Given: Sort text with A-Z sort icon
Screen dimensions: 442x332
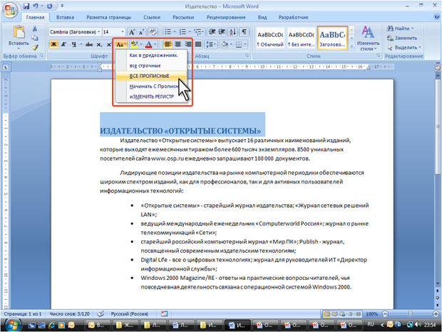Looking at the screenshot, I should pyautogui.click(x=233, y=32).
